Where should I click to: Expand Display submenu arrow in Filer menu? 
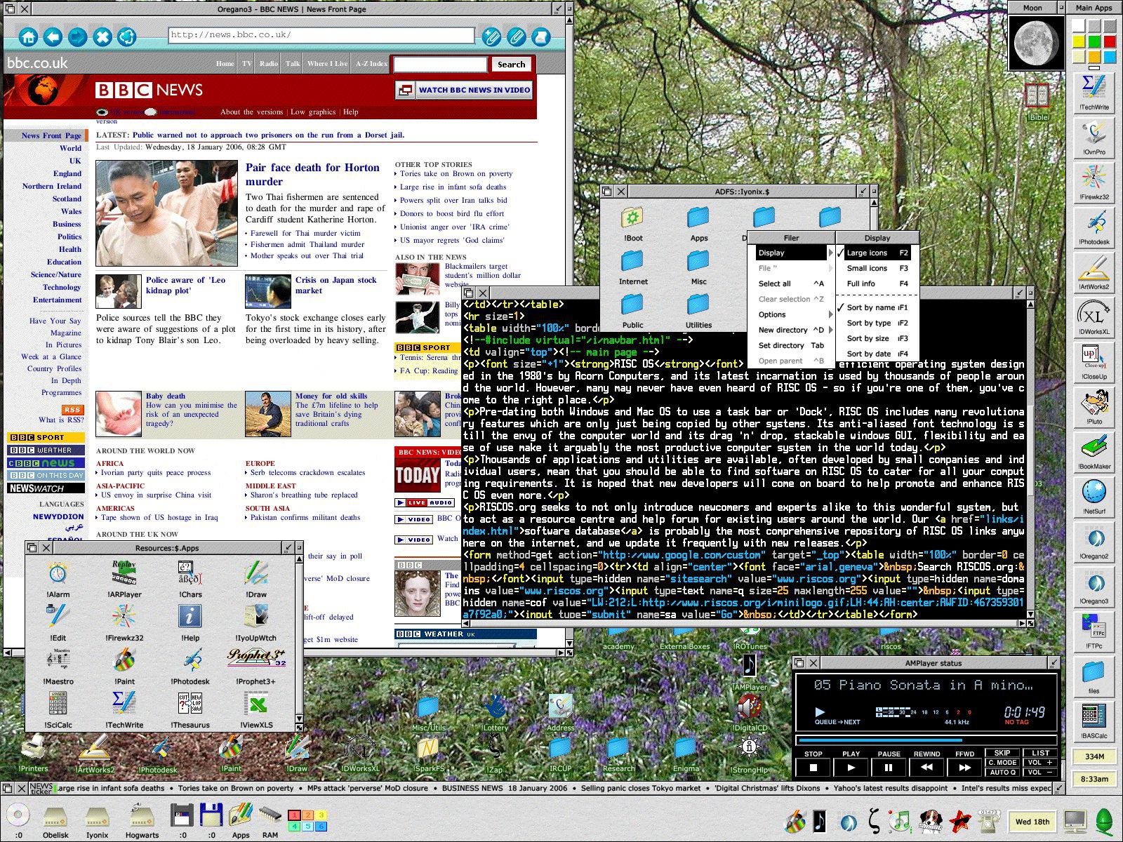(x=831, y=253)
